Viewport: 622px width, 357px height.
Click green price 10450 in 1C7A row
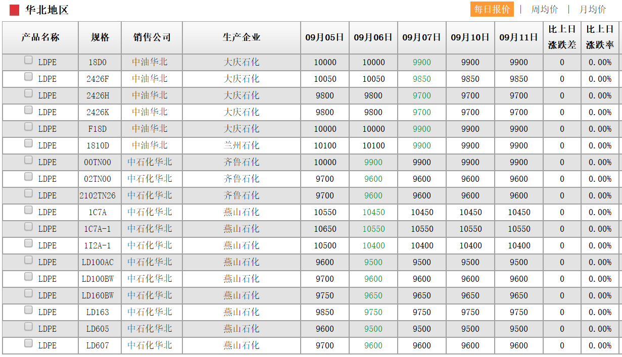(x=373, y=213)
